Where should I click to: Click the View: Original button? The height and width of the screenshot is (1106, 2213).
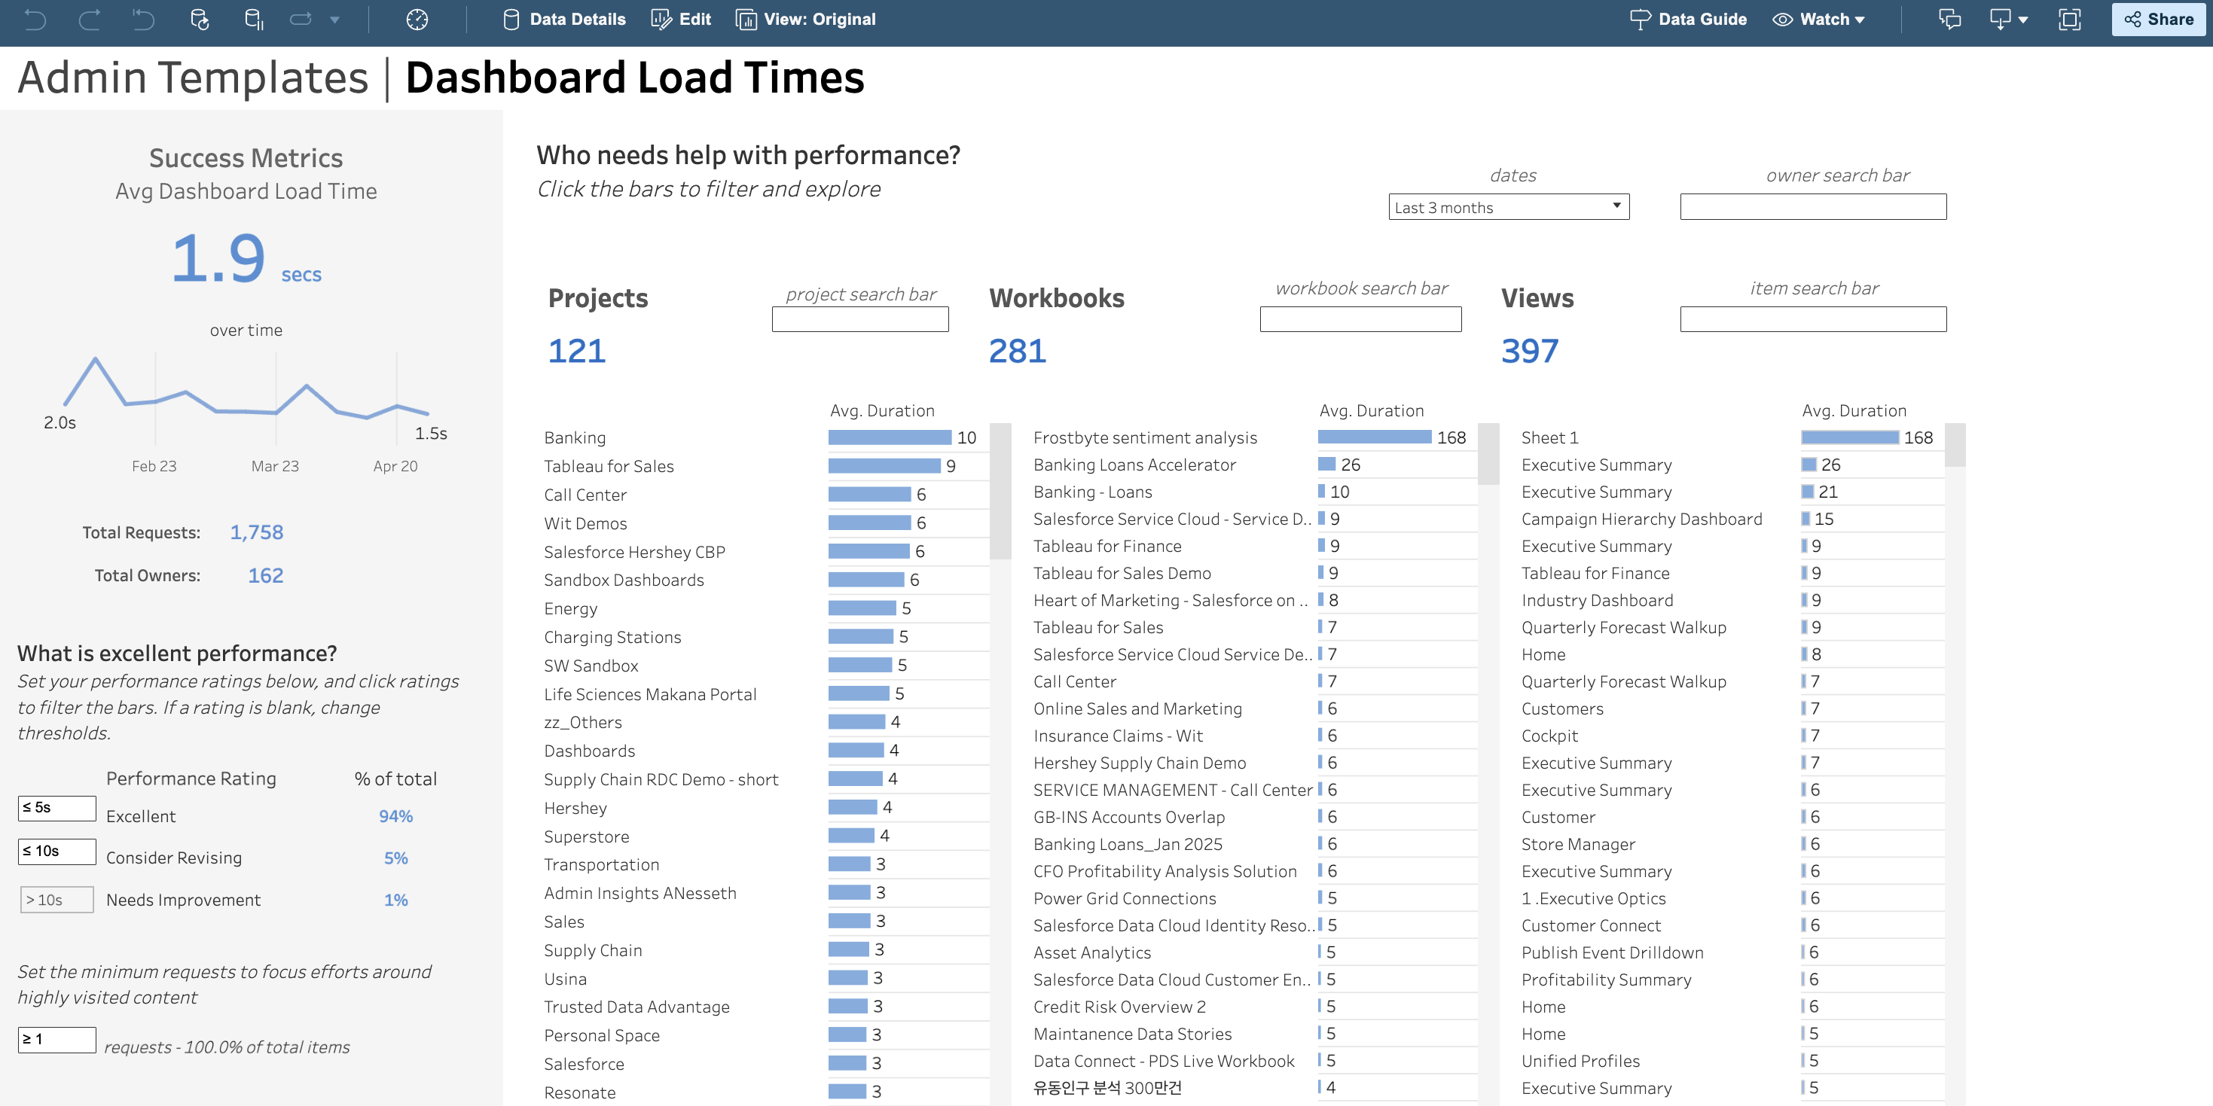point(806,19)
